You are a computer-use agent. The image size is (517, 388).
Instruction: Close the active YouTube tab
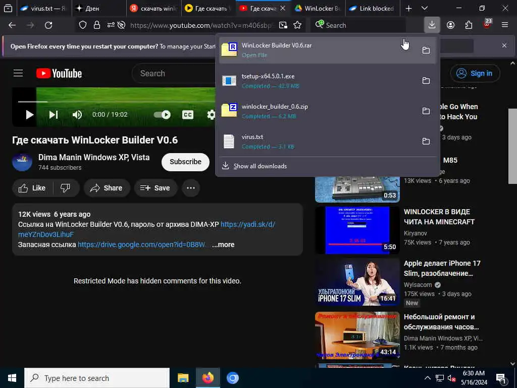[283, 8]
